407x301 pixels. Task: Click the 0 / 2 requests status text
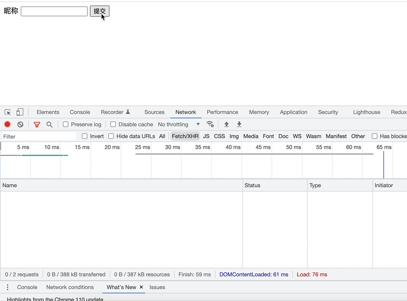coord(22,275)
